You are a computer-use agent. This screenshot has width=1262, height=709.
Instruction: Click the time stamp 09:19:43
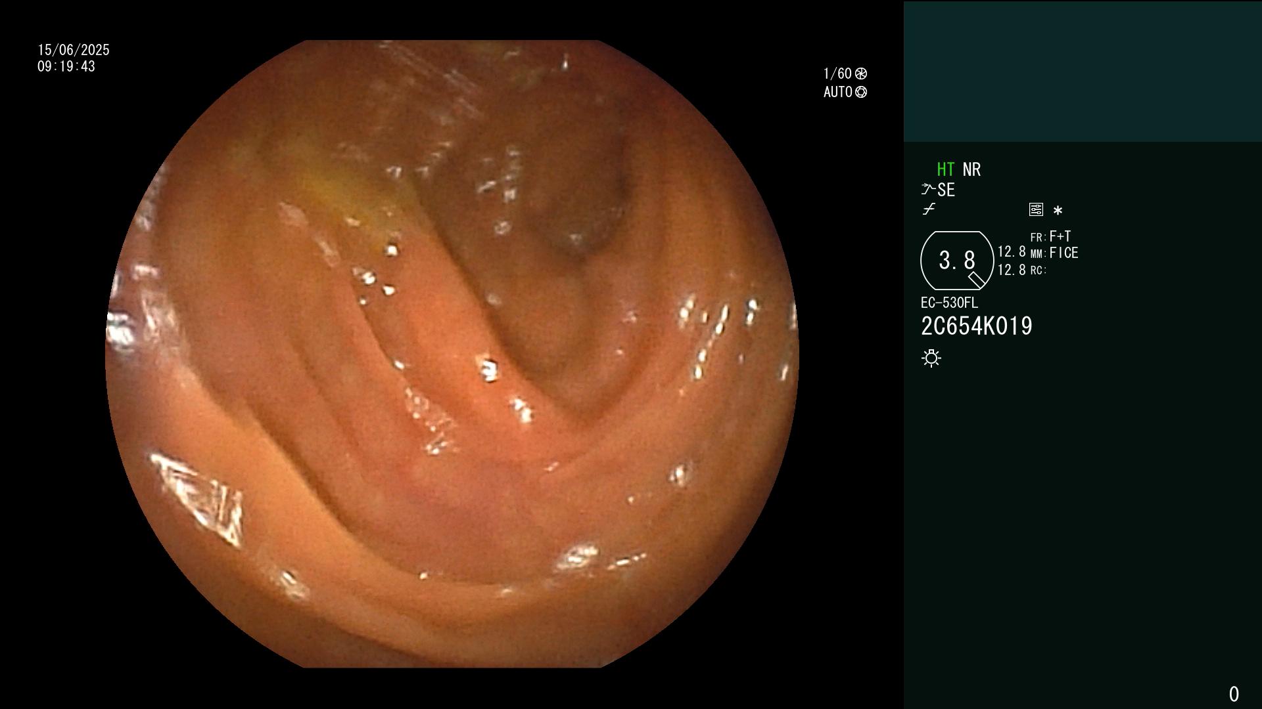[66, 66]
